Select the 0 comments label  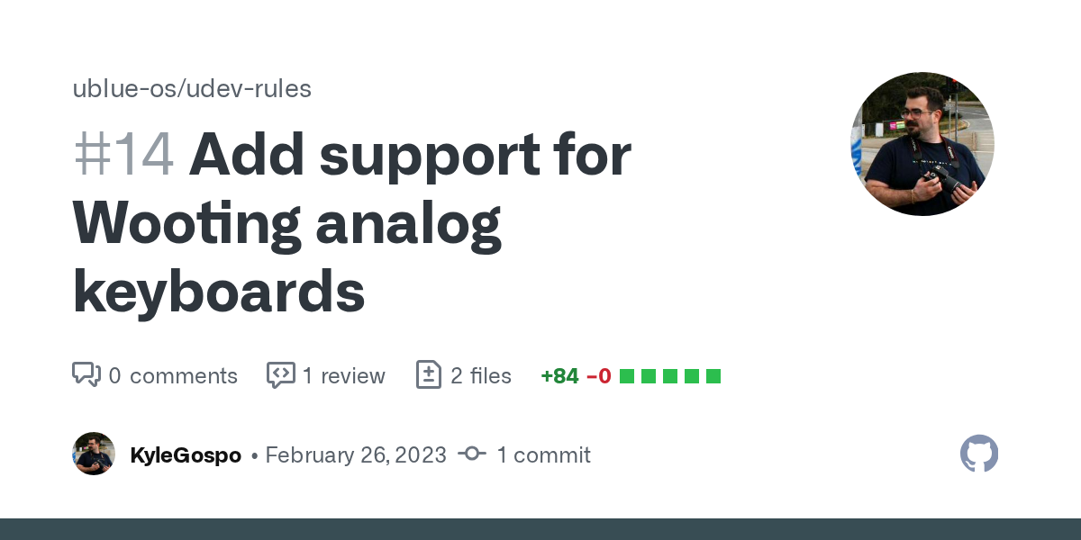pyautogui.click(x=173, y=376)
